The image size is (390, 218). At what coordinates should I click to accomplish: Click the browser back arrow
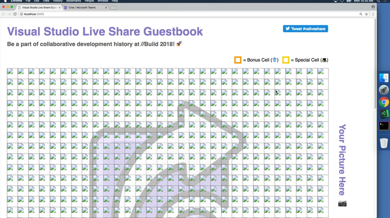pos(3,14)
